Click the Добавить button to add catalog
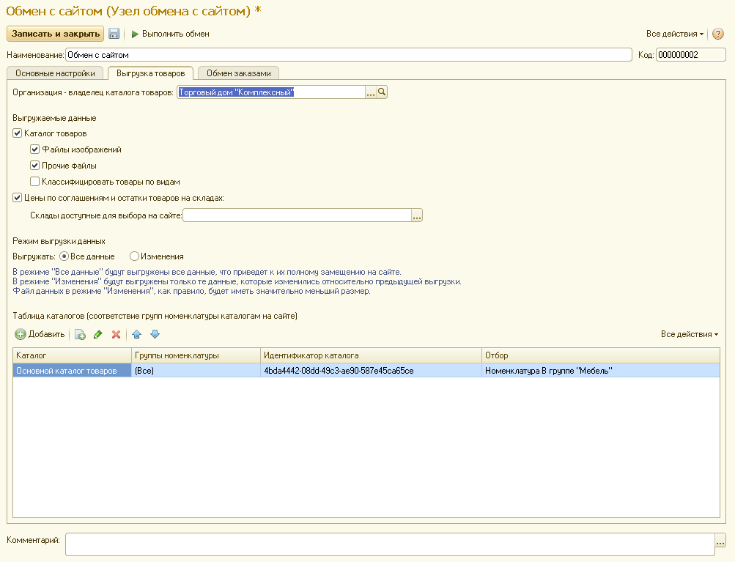Viewport: 735px width, 562px height. pyautogui.click(x=40, y=334)
